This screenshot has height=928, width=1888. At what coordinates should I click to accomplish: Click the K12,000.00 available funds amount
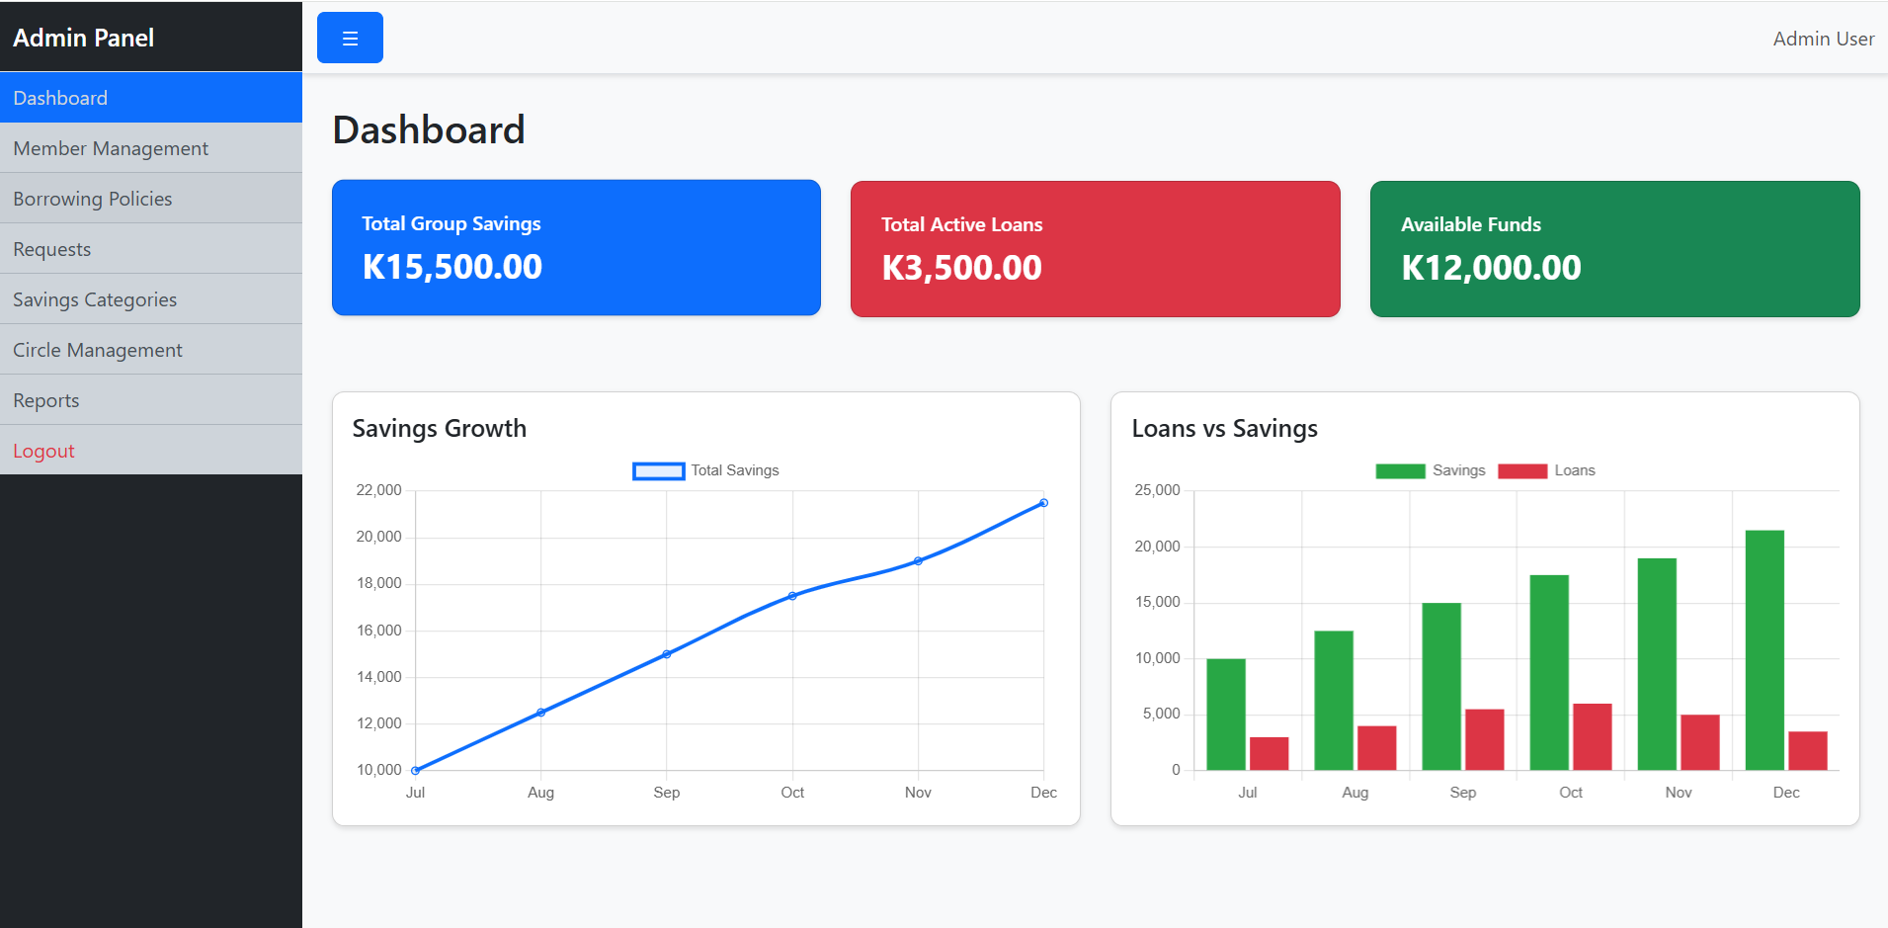[x=1491, y=268]
